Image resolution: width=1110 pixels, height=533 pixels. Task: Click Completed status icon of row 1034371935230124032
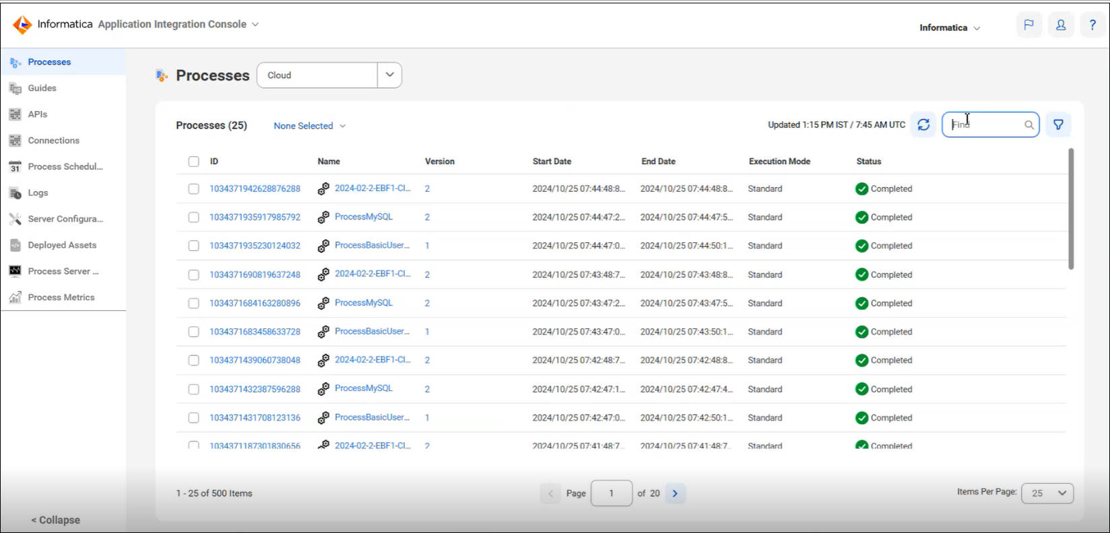point(861,246)
